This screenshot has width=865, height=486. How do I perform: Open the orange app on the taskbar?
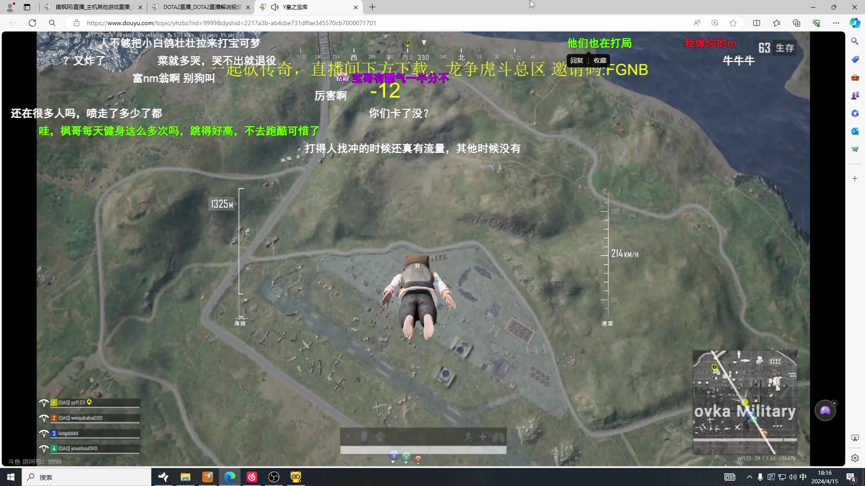coord(208,477)
